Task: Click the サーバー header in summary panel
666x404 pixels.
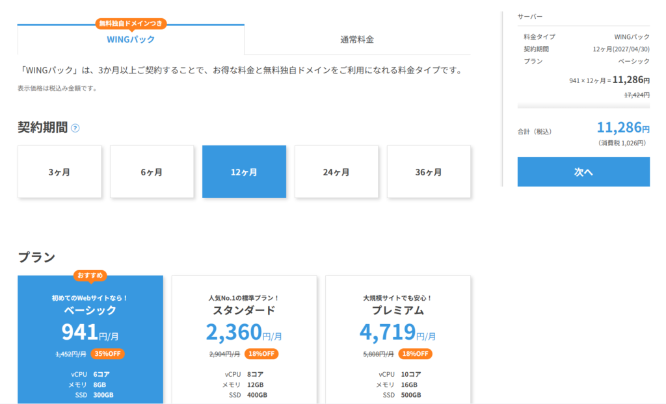Action: (530, 16)
